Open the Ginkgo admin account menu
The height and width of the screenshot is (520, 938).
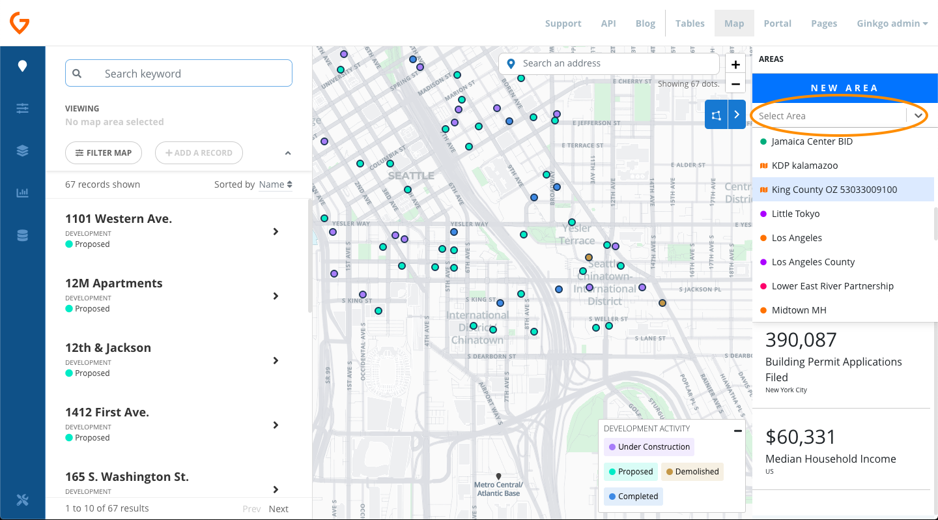coord(892,23)
